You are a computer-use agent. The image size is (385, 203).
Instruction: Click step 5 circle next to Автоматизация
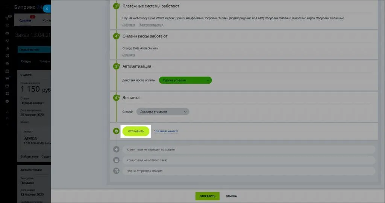(117, 66)
